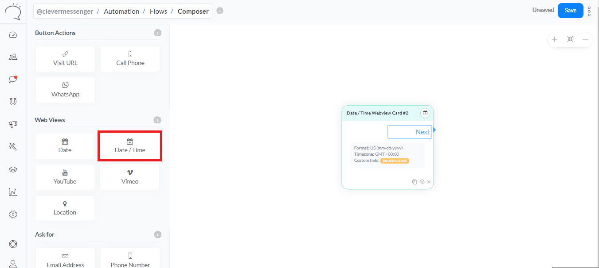Add a YouTube web view block
599x268 pixels.
pos(65,177)
